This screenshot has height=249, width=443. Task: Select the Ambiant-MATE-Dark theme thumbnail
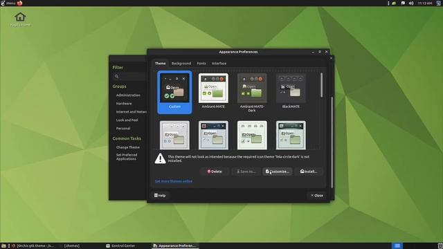pyautogui.click(x=252, y=93)
